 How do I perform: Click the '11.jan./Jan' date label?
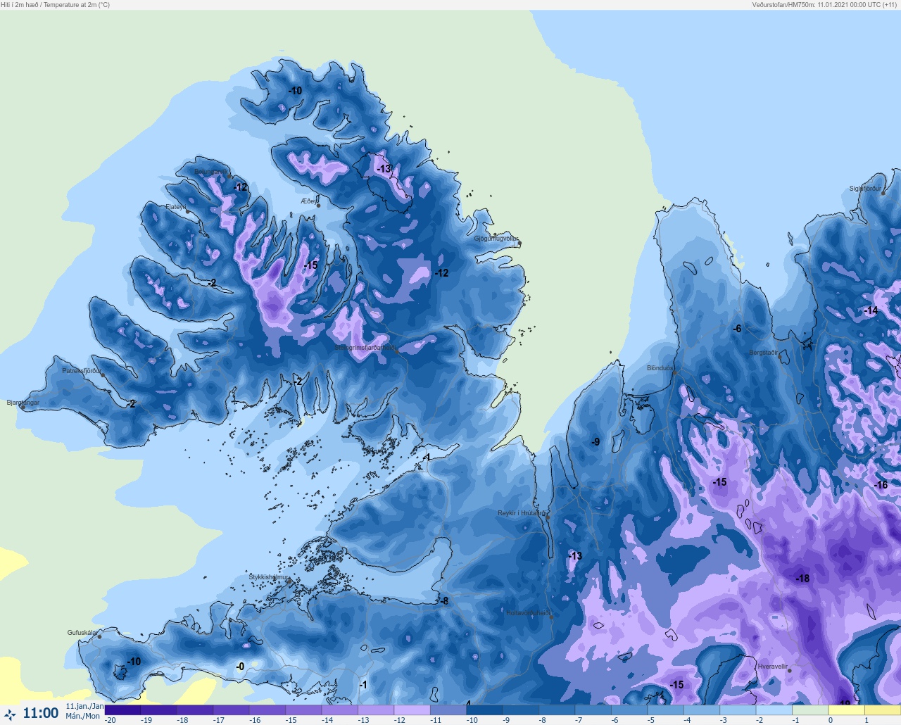coord(84,707)
